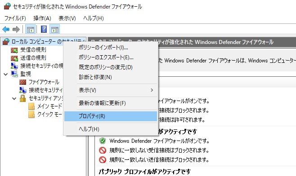The width and height of the screenshot is (296, 176).
Task: Choose ポリシーのエクスポート(E)... from context menu
Action: [x=111, y=57]
